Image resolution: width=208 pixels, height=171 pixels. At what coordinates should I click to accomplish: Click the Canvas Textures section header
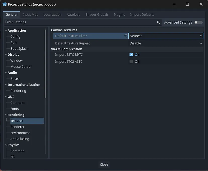click(64, 30)
